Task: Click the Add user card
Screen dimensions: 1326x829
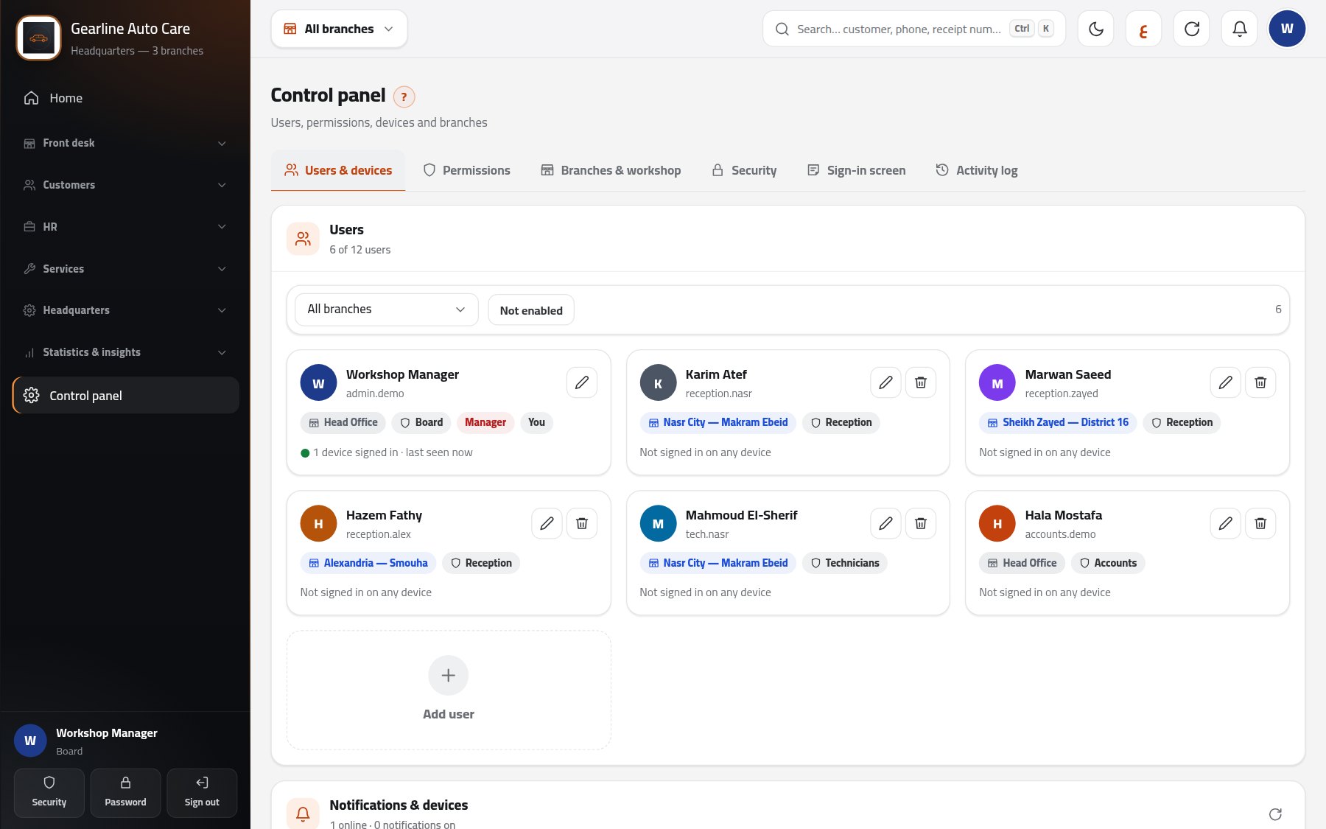Action: pos(449,690)
